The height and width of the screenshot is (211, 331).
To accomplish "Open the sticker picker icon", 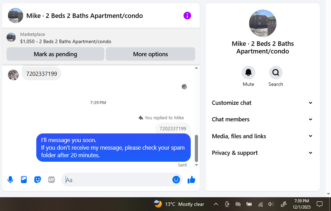I will click(38, 180).
